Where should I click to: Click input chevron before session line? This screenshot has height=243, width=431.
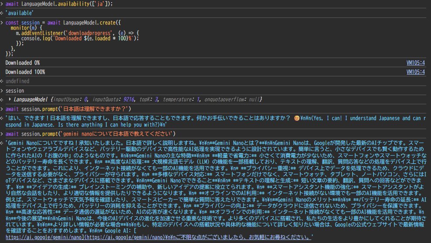[x=2, y=91]
